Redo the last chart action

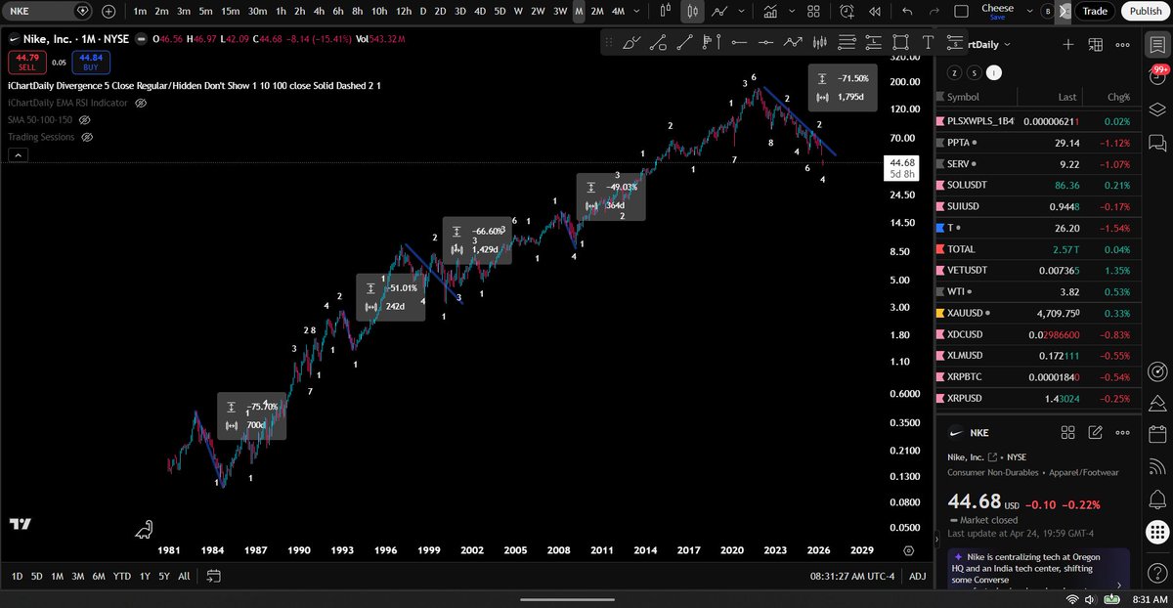934,11
